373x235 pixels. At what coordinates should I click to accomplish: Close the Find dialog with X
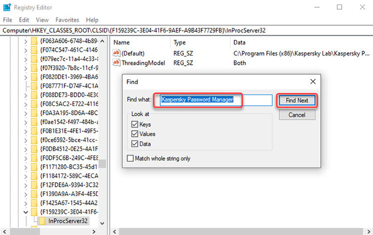click(x=313, y=82)
